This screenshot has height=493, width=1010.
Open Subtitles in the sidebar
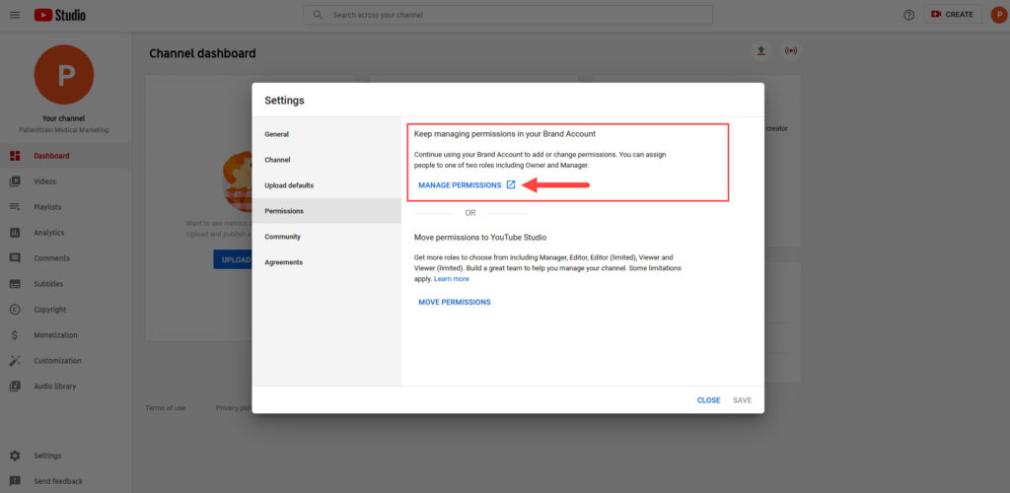(x=48, y=284)
